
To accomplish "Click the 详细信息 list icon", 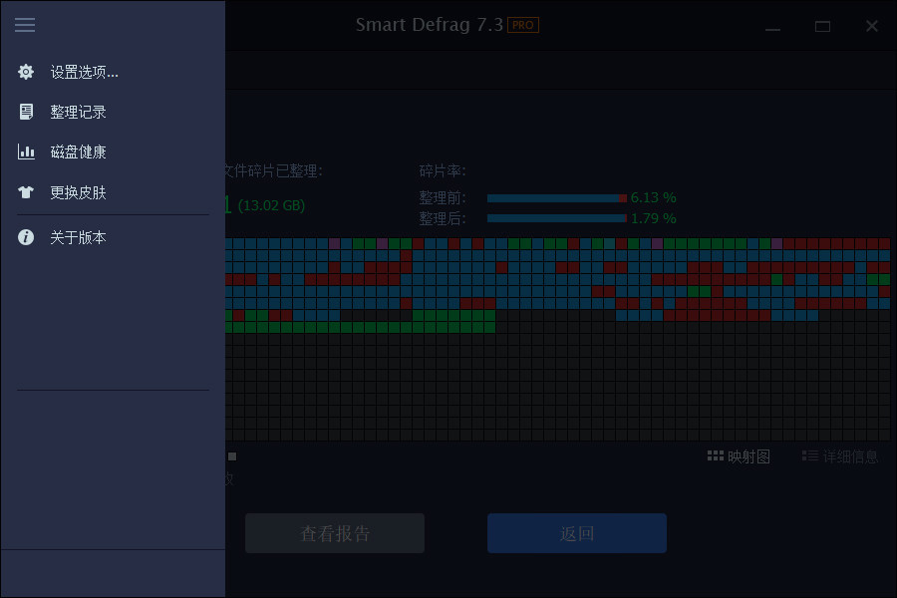I will [809, 456].
